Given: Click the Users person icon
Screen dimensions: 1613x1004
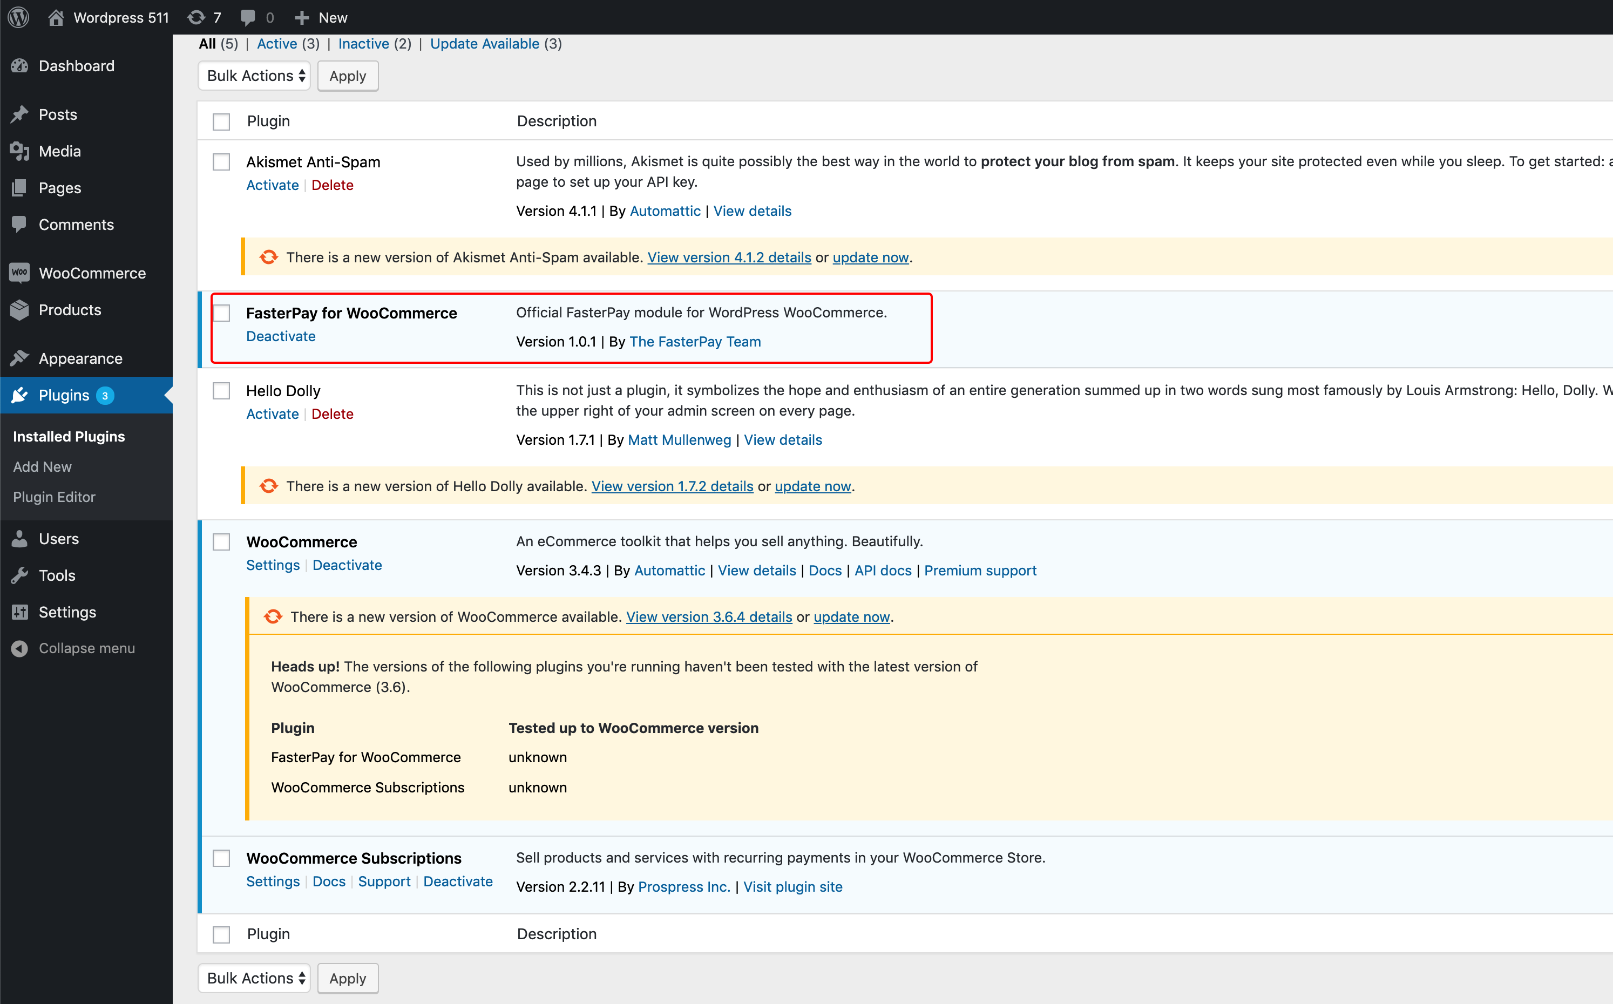Looking at the screenshot, I should pyautogui.click(x=20, y=539).
